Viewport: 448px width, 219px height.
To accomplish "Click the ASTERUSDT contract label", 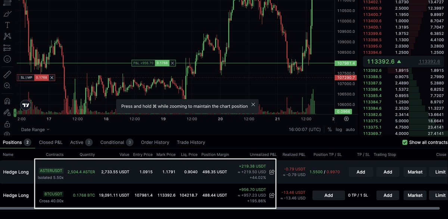I will [51, 170].
